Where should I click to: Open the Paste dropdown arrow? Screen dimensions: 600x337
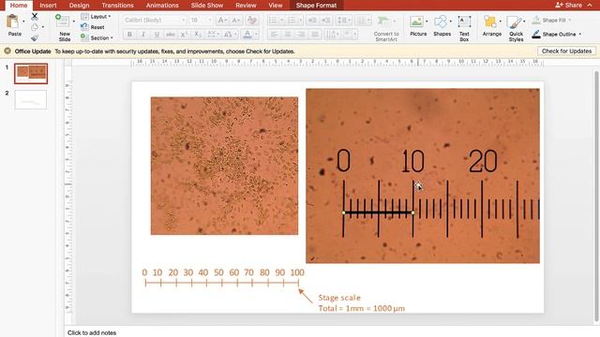point(23,22)
